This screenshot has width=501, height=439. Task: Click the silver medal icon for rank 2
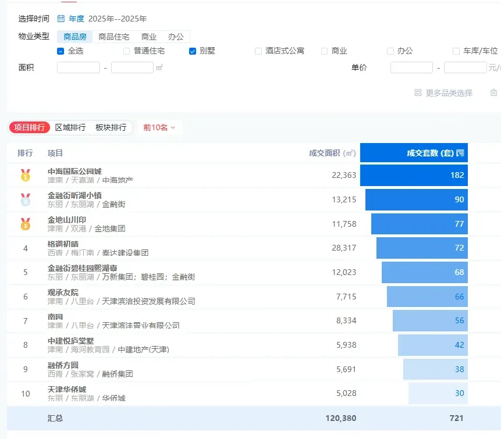pos(26,199)
